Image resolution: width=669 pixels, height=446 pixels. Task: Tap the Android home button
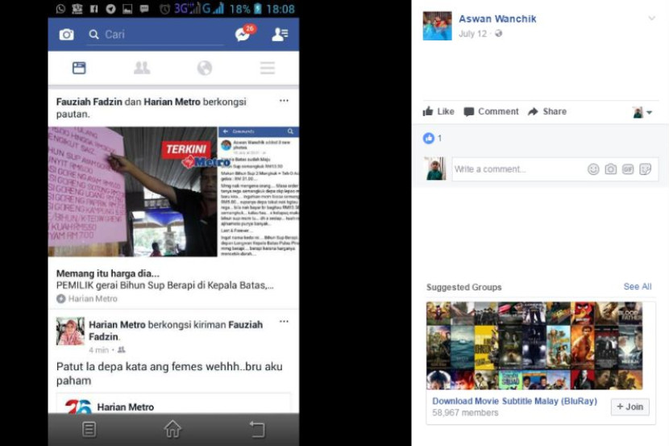(x=172, y=429)
